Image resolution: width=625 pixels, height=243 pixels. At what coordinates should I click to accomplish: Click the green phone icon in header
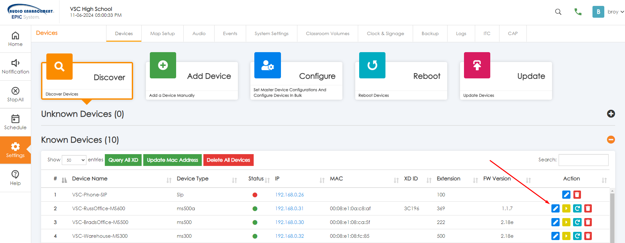[578, 12]
